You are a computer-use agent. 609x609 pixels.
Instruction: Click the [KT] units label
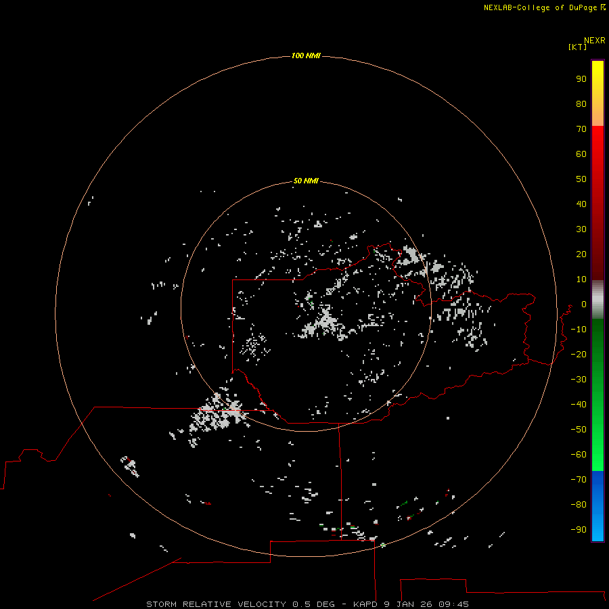coord(577,47)
